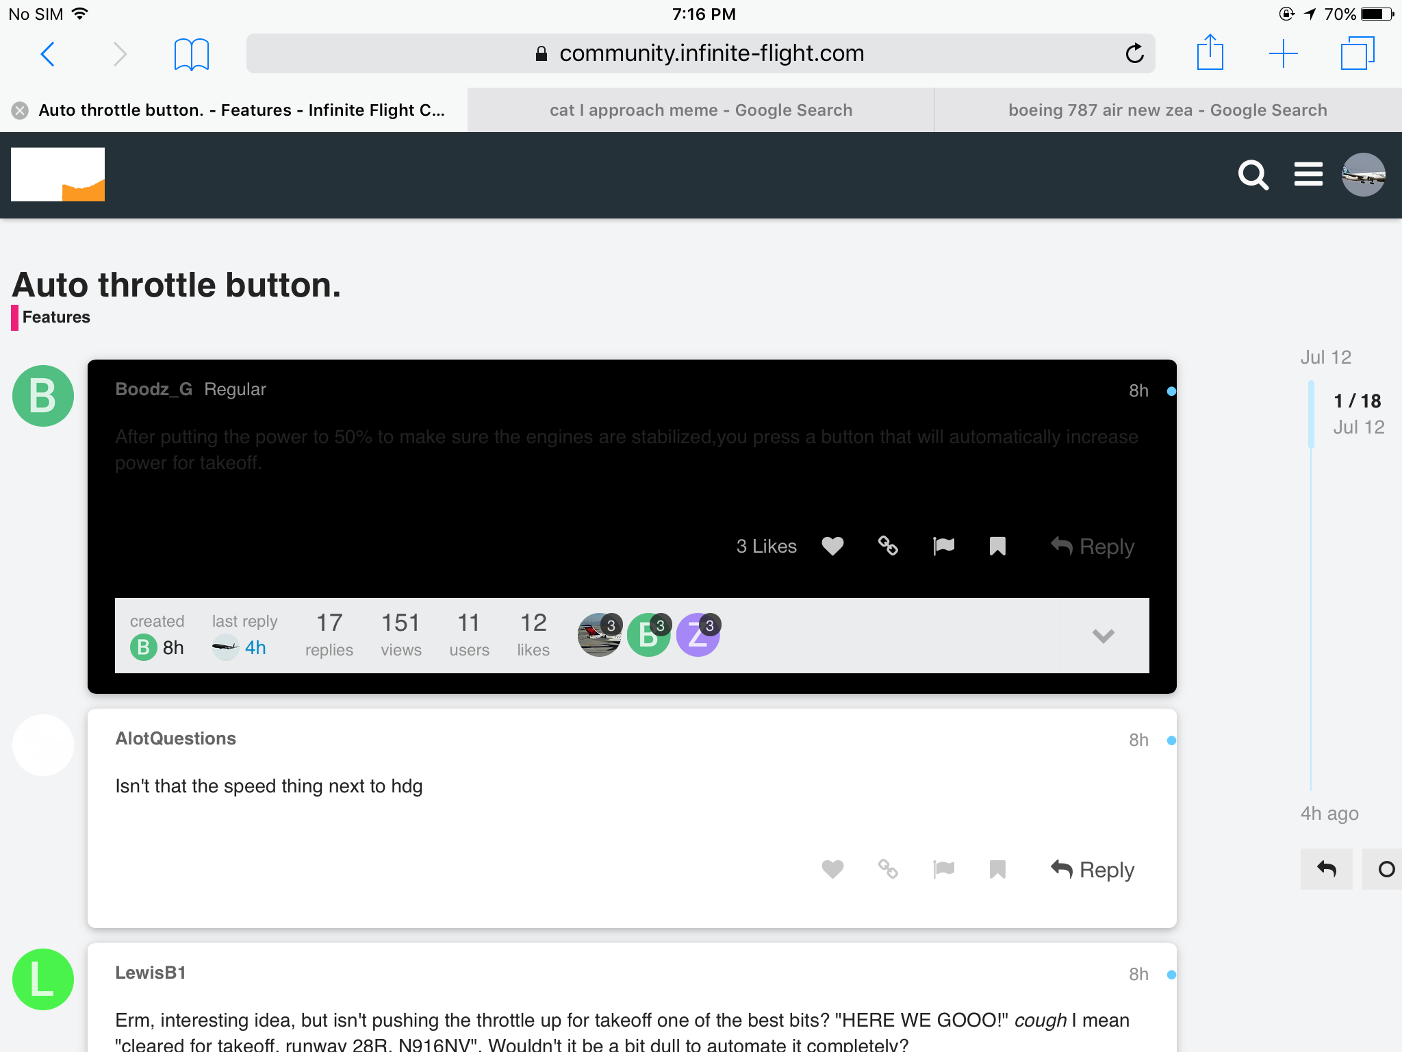Open the user avatar menu in header
Image resolution: width=1402 pixels, height=1052 pixels.
click(1363, 175)
